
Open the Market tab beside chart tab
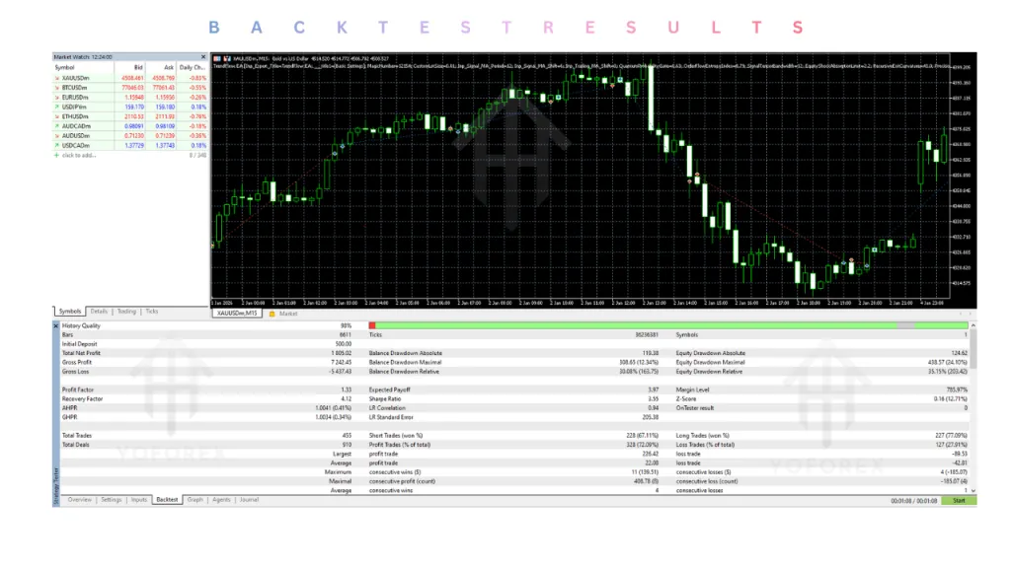(288, 314)
